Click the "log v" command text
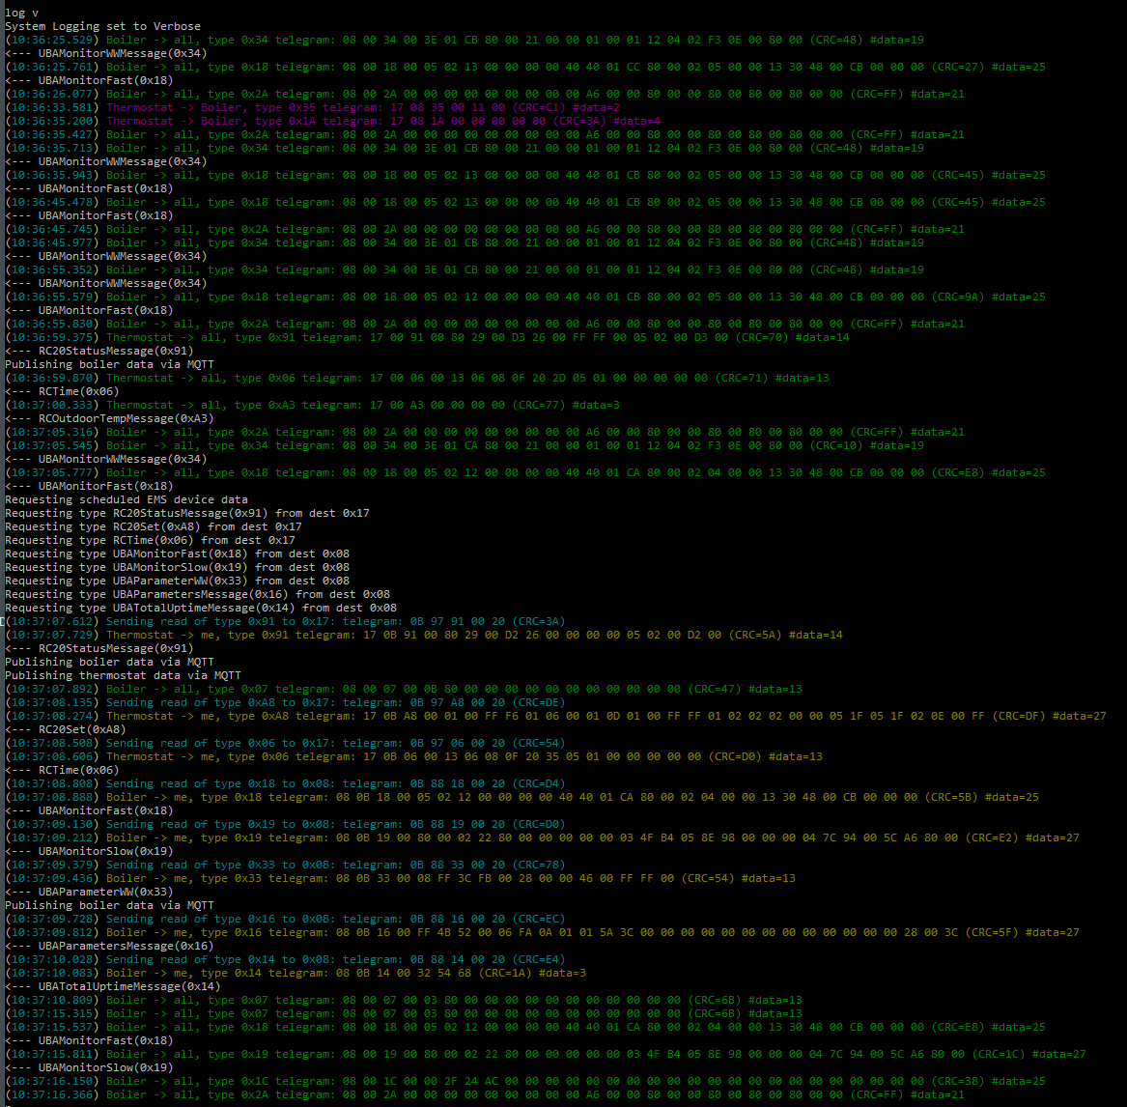 [x=15, y=13]
